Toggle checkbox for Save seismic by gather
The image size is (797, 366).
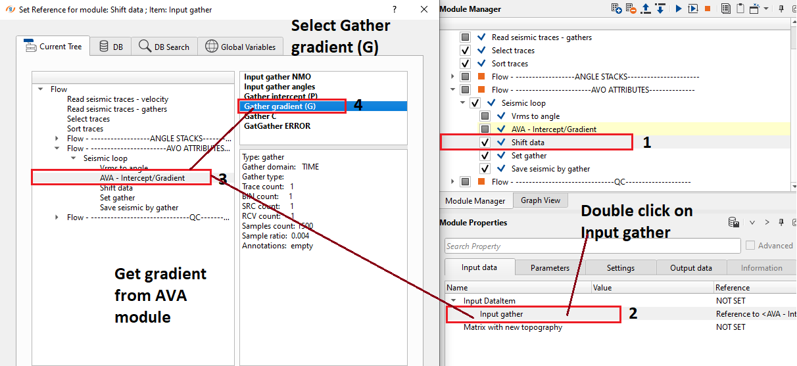point(485,169)
